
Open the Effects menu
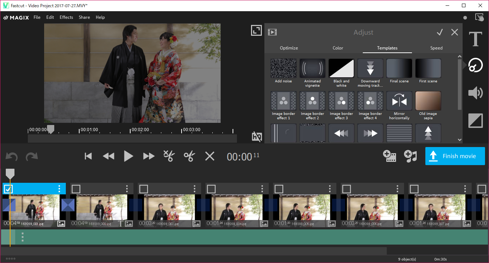tap(66, 17)
